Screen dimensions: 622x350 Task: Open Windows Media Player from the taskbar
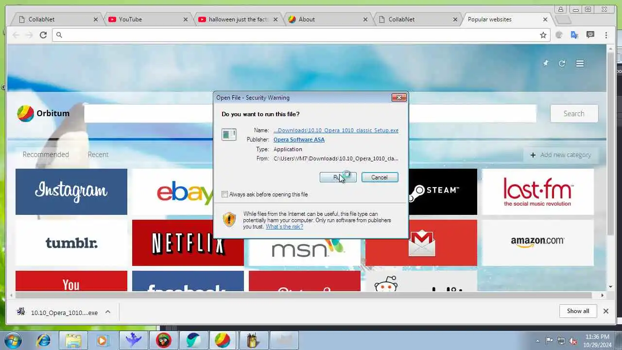pos(103,340)
